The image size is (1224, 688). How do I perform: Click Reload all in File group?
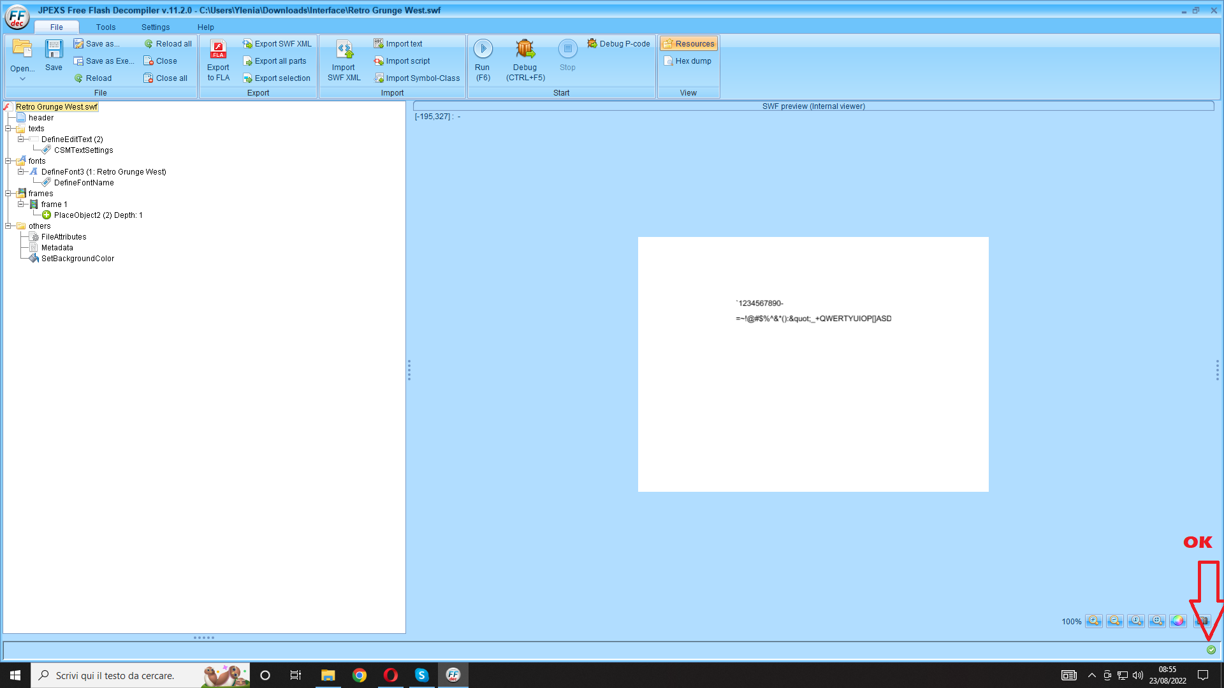[168, 44]
